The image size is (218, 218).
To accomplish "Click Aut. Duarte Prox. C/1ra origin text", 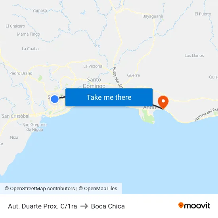I will tap(42, 206).
